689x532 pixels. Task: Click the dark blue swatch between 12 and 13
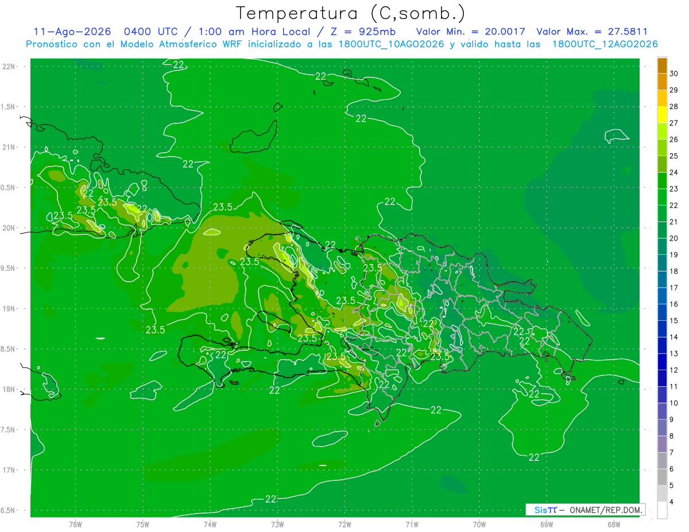tap(662, 362)
